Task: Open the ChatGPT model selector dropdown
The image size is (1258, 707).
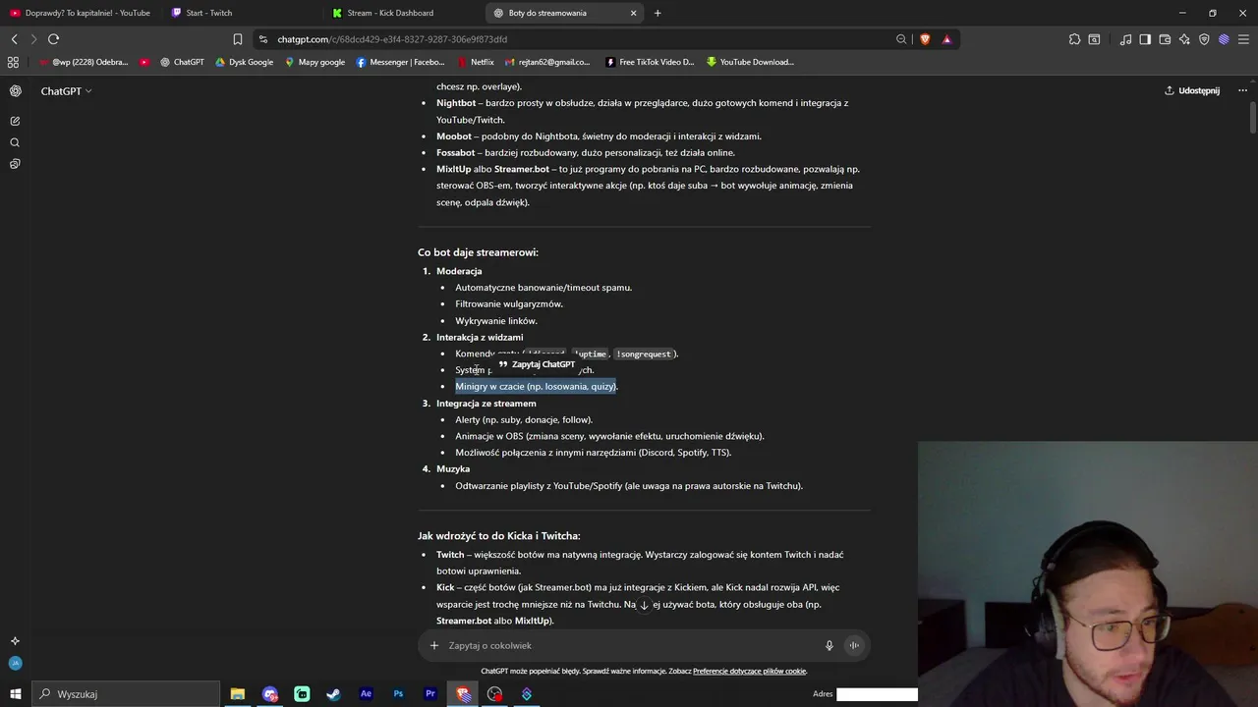Action: [66, 91]
